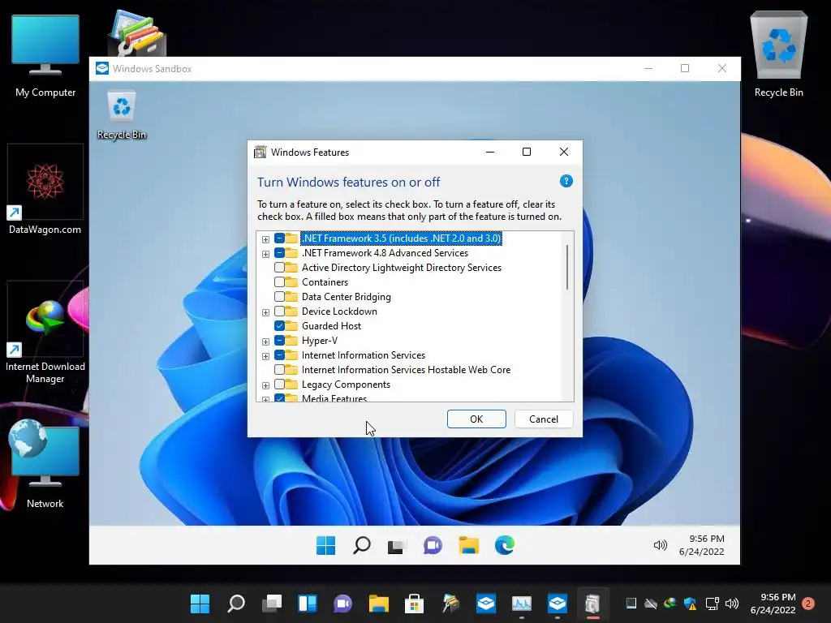Image resolution: width=831 pixels, height=623 pixels.
Task: Open Search on the host taskbar
Action: tap(236, 604)
